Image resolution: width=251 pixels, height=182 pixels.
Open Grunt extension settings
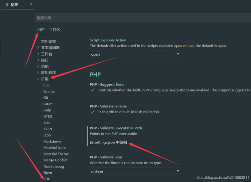48,104
